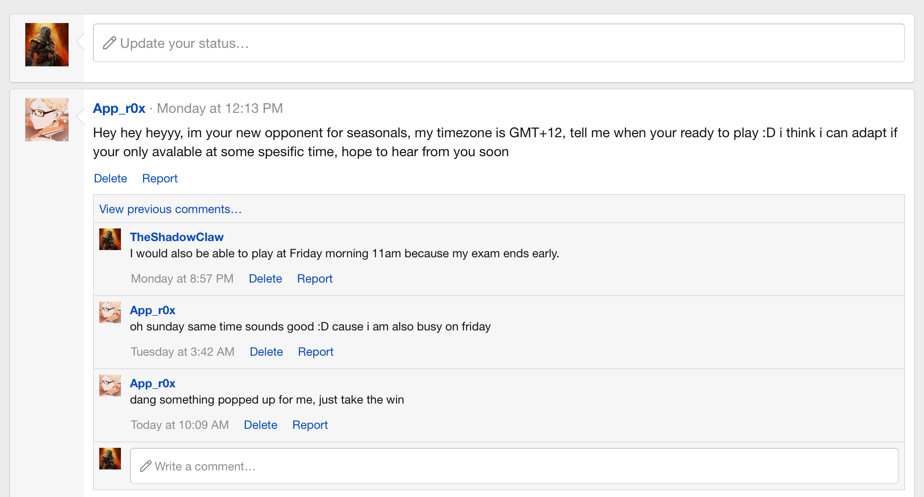Report App_r0x's main profile post
924x497 pixels.
160,178
